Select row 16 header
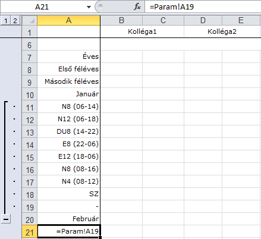261x239 pixels. tap(30, 169)
